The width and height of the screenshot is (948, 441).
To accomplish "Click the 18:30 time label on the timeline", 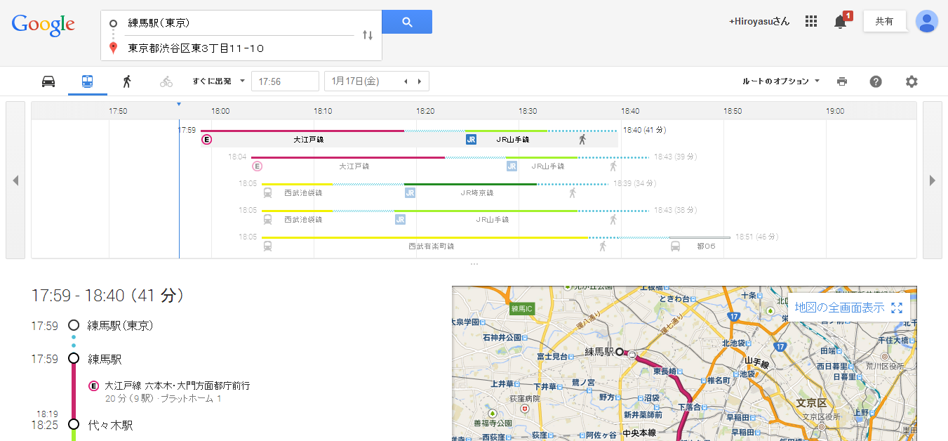I will [x=528, y=111].
